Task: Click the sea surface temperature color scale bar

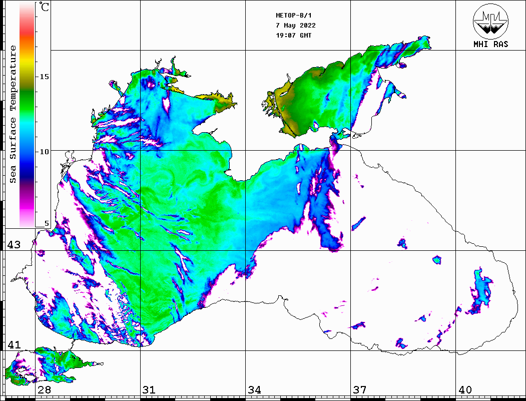Action: coord(27,115)
